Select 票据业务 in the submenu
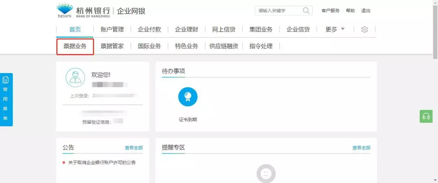438x183 pixels. pyautogui.click(x=75, y=46)
